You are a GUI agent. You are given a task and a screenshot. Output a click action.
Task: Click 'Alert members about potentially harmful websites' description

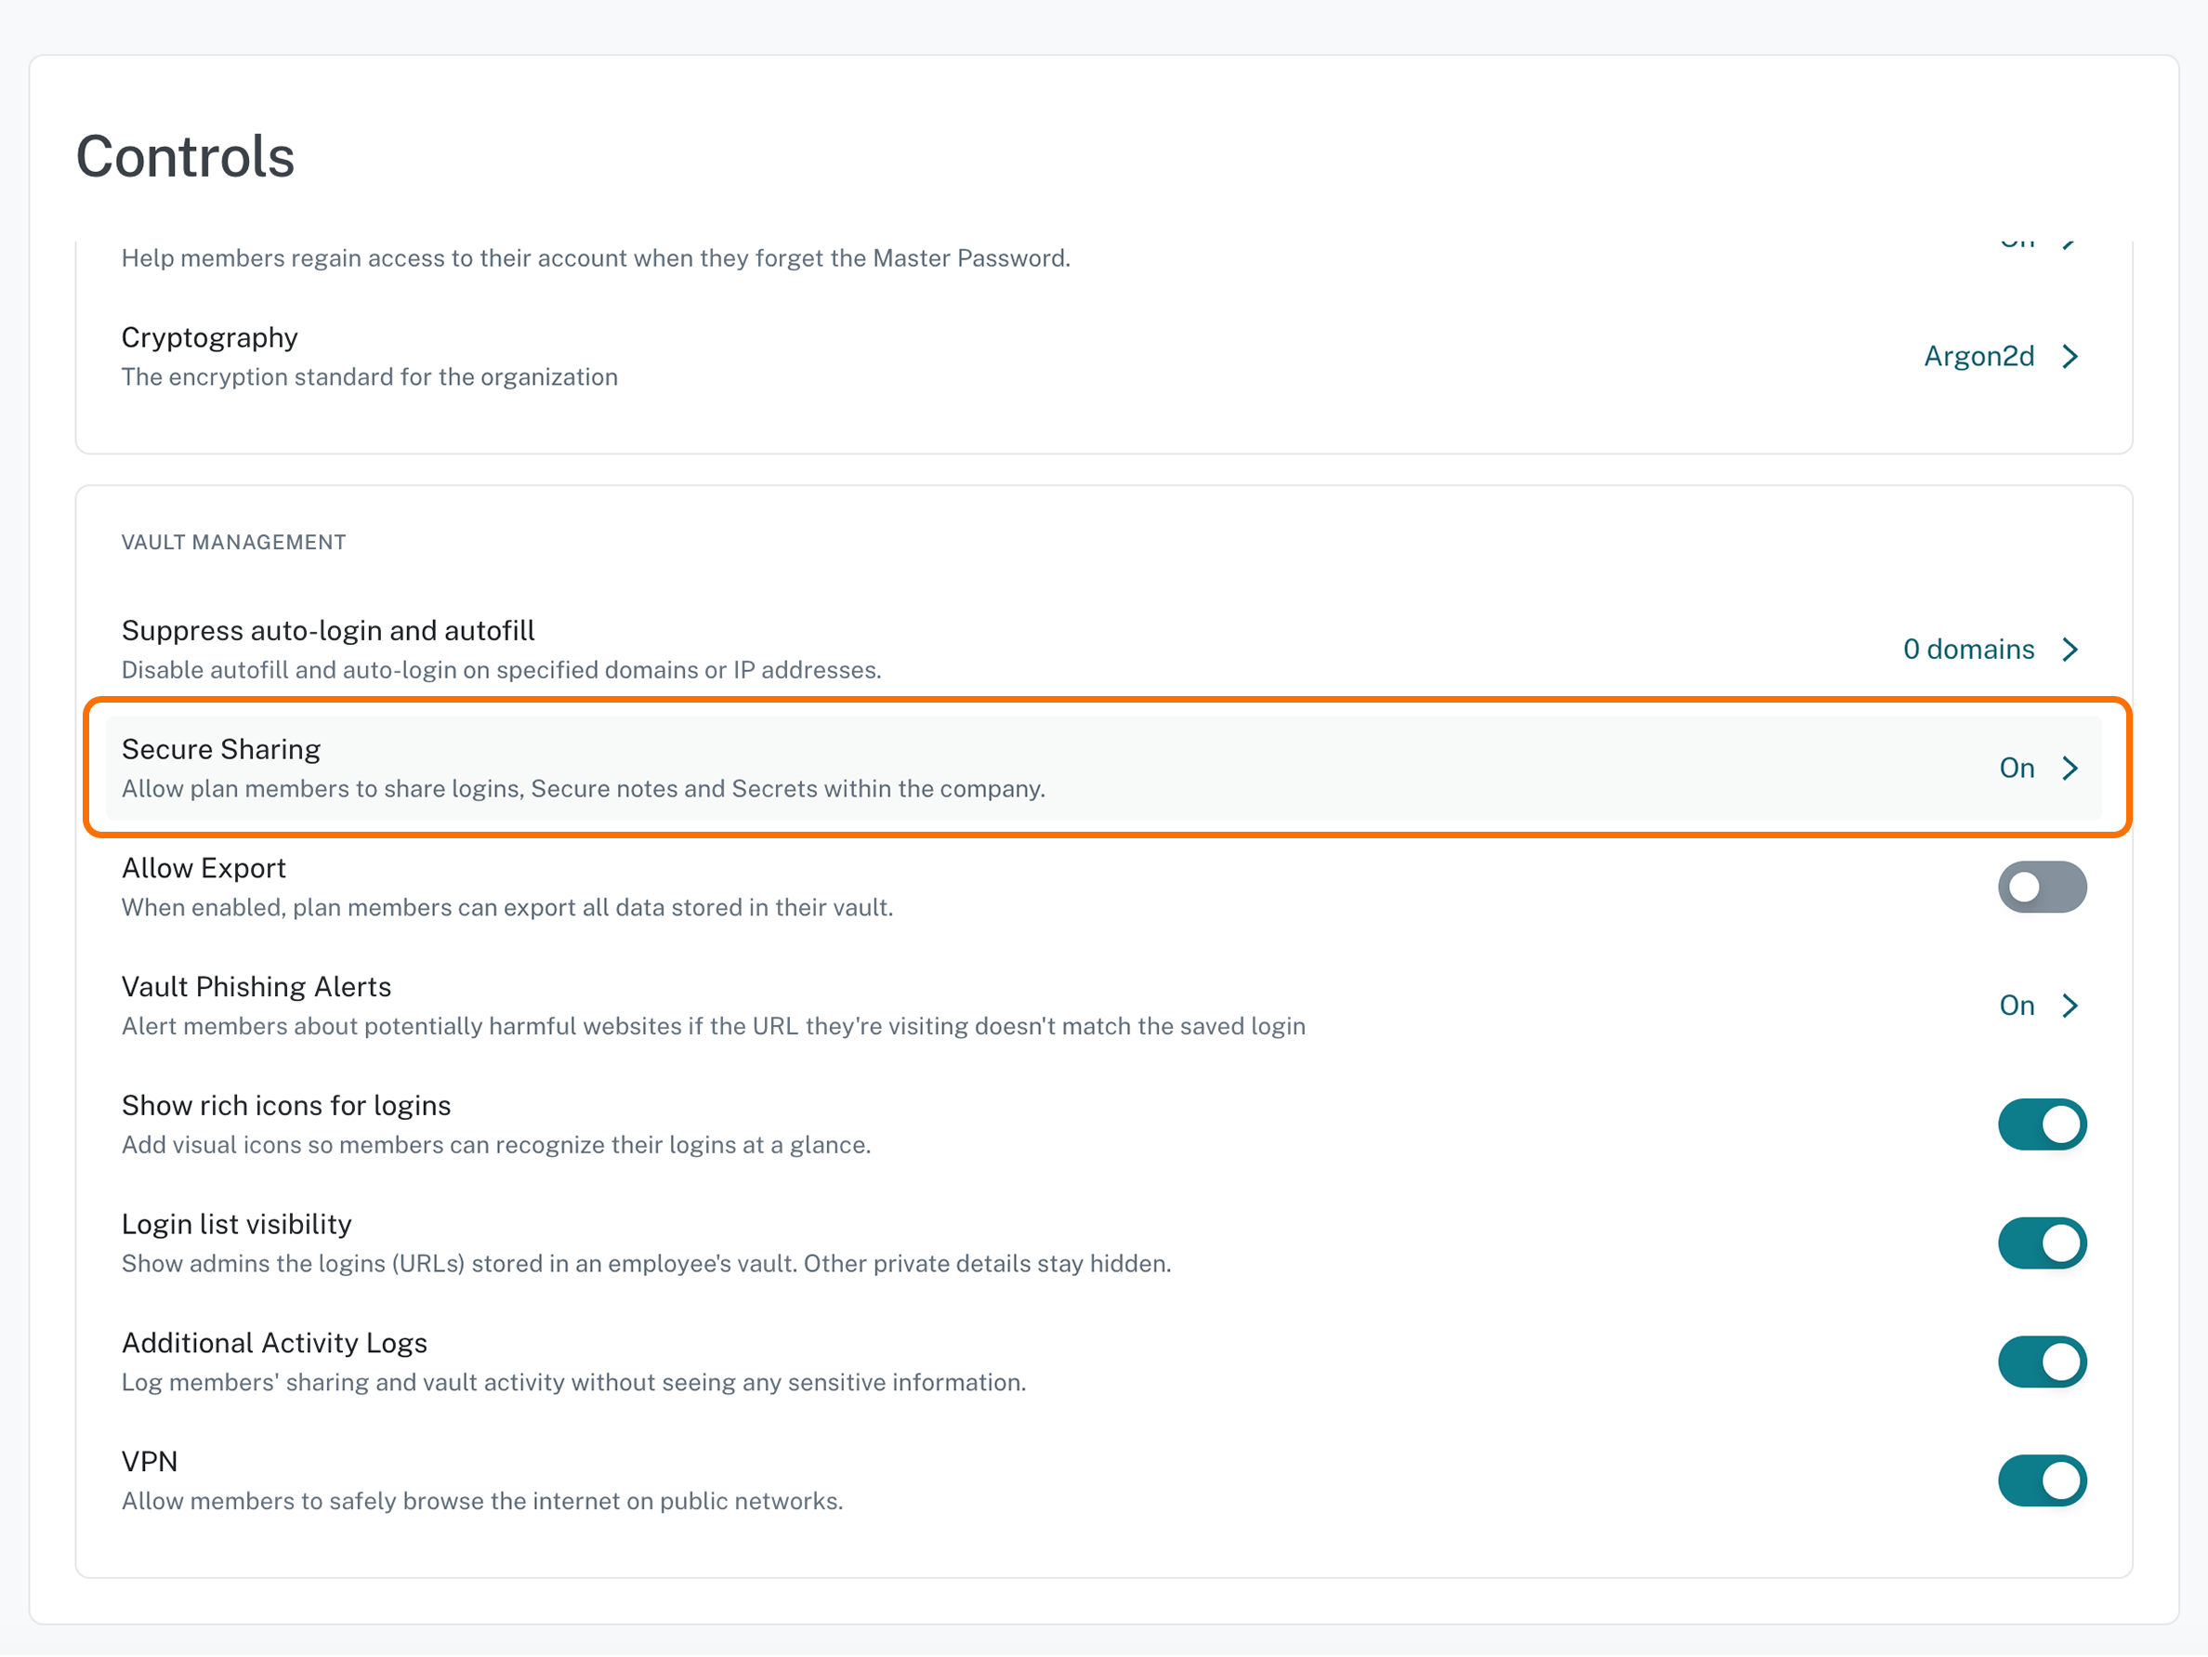click(714, 1027)
